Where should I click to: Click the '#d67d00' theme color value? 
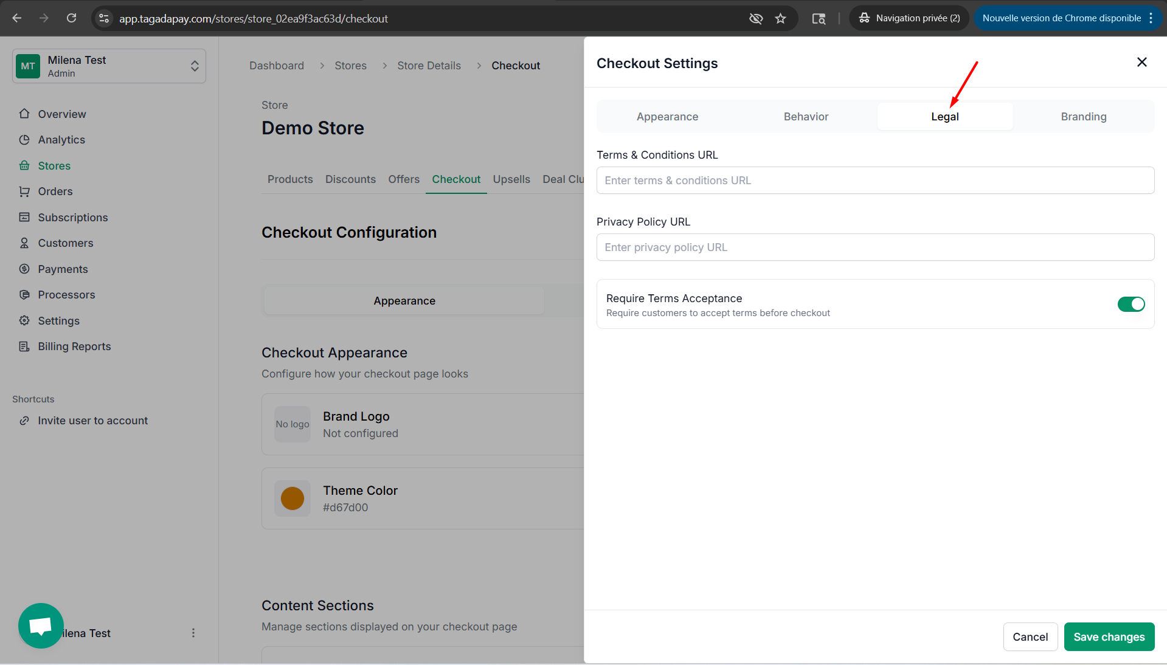(x=345, y=508)
